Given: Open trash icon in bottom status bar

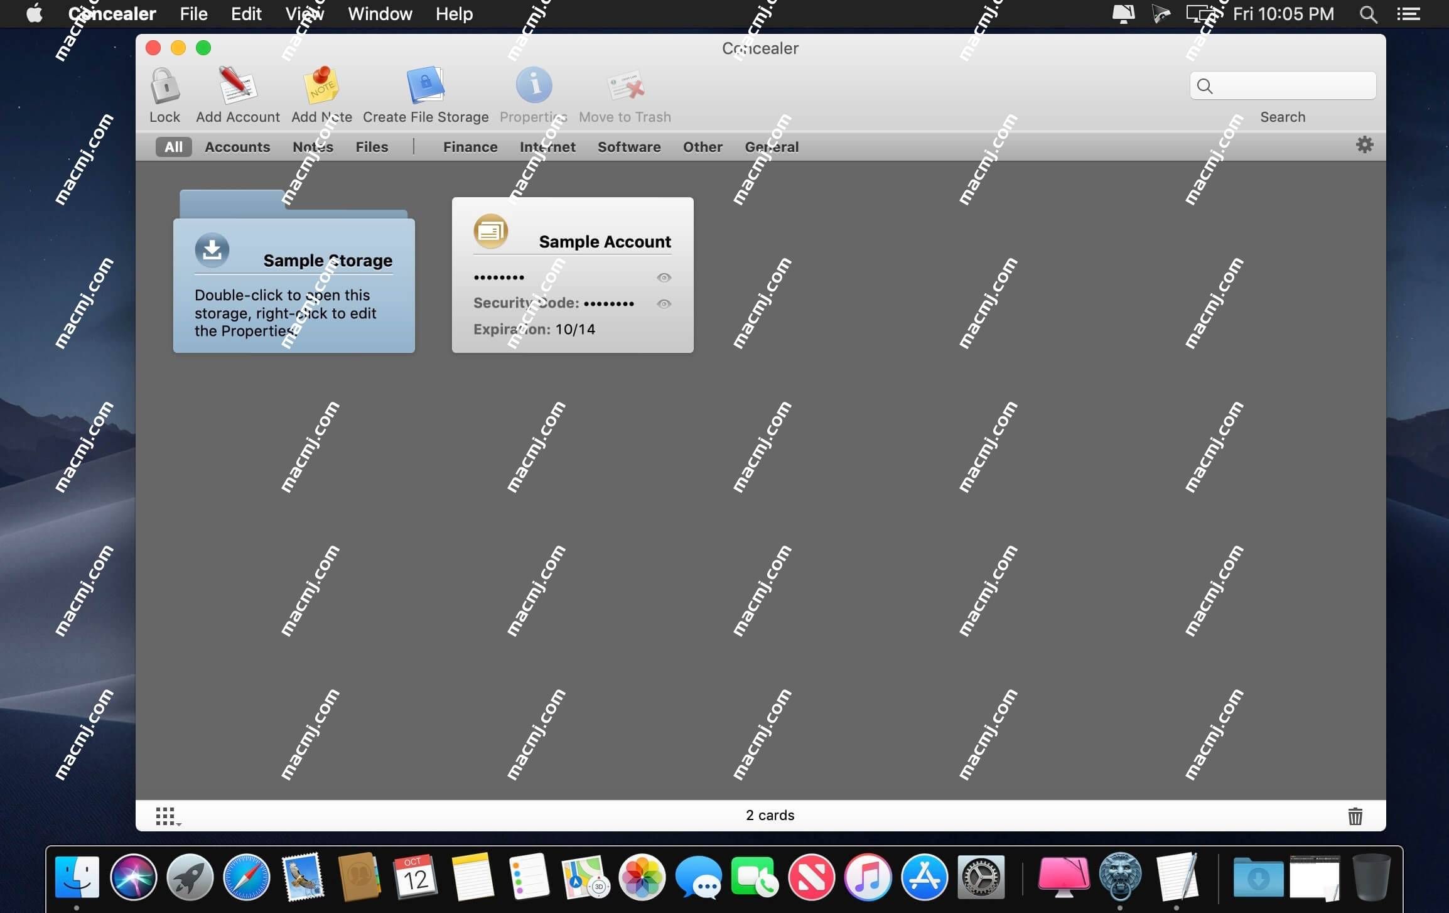Looking at the screenshot, I should point(1355,816).
